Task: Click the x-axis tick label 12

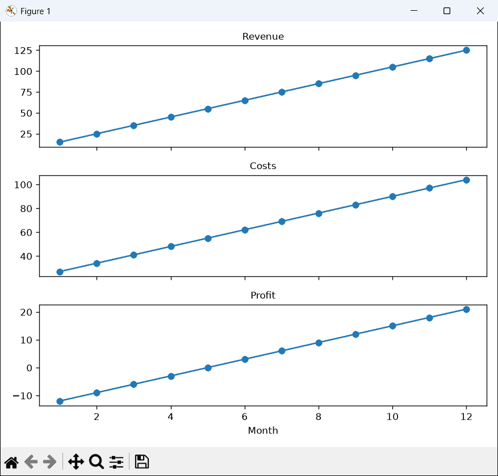Action: coord(466,416)
